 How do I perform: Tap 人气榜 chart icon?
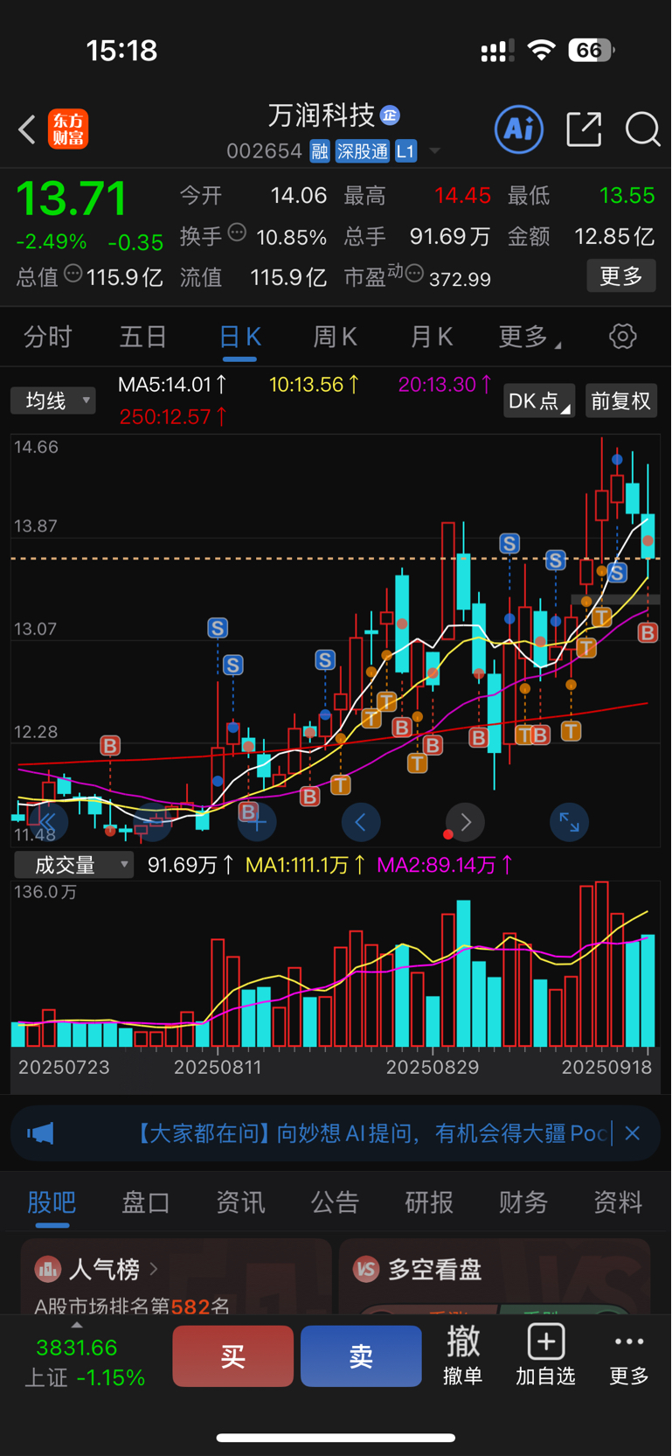(47, 1268)
